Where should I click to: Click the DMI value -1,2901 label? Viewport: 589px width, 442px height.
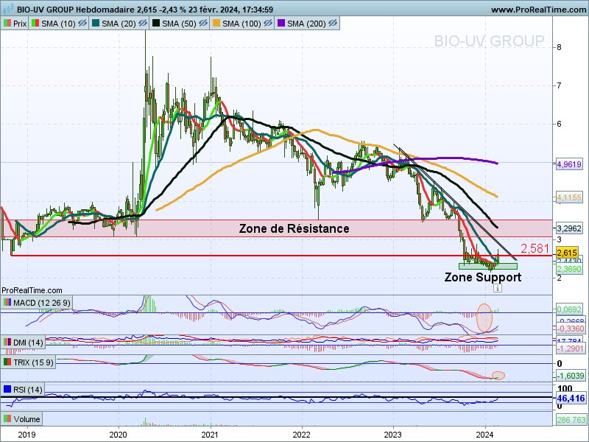(x=570, y=348)
